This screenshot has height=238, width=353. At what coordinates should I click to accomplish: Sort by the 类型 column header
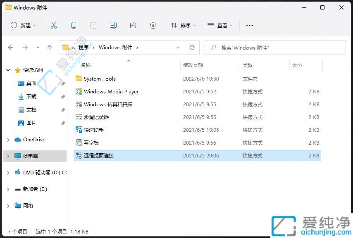(248, 65)
